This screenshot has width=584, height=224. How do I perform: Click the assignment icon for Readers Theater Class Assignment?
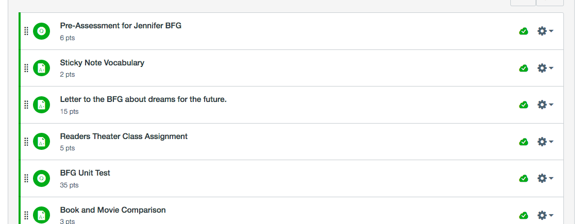point(42,142)
